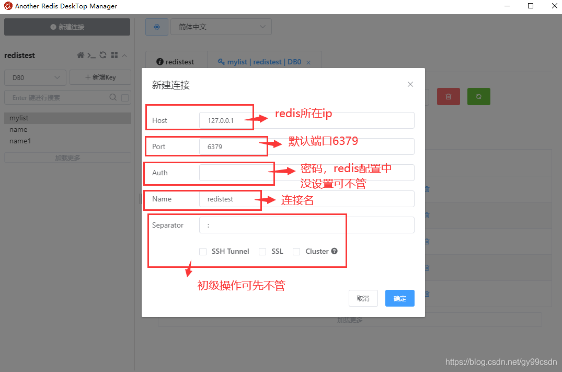Click the 确定 confirm button
Screen dimensions: 562x372
click(x=400, y=298)
